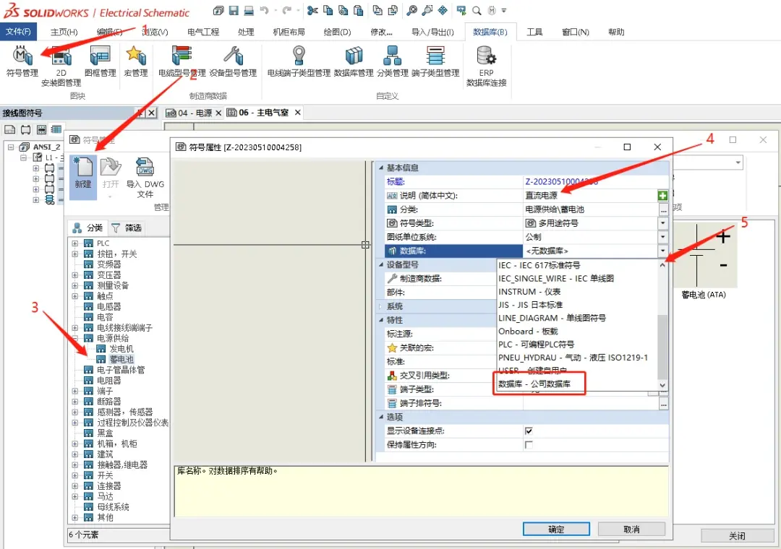The image size is (781, 549).
Task: Open 端子类型管理
Action: pos(435,61)
